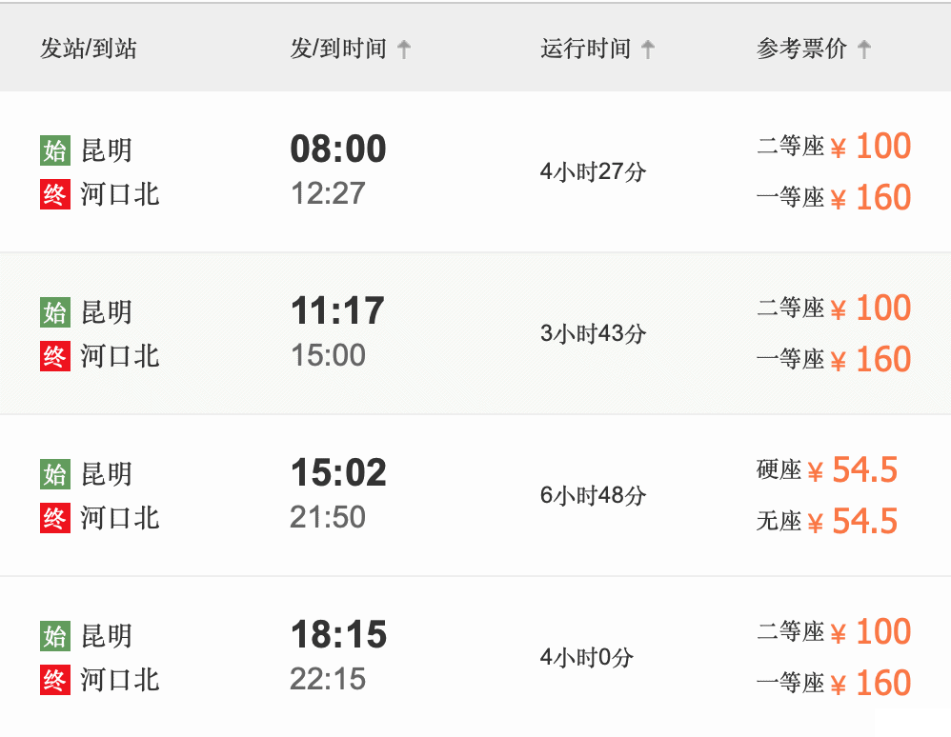The width and height of the screenshot is (951, 737).
Task: Click the 参考票价 column header
Action: (x=801, y=49)
